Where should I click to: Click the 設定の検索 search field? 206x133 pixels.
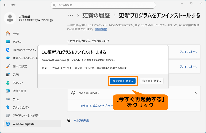coord(103,5)
